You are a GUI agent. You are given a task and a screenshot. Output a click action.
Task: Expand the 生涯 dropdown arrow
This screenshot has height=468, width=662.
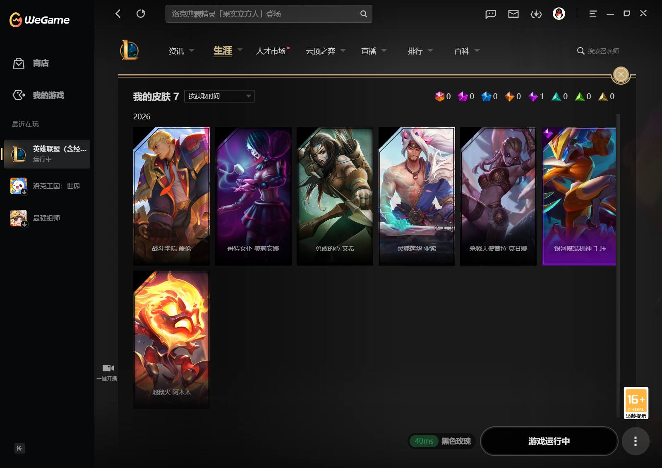(240, 50)
